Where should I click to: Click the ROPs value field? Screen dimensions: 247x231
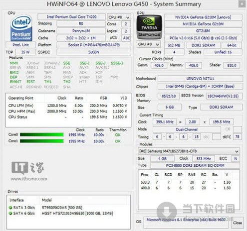pos(174,52)
